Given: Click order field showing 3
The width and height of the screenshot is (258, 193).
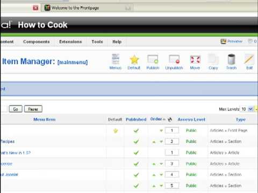Looking at the screenshot, I should coord(172,164).
